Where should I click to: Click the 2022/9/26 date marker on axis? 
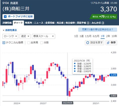point(68,103)
